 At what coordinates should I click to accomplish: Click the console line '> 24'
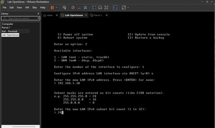[x=59, y=113]
